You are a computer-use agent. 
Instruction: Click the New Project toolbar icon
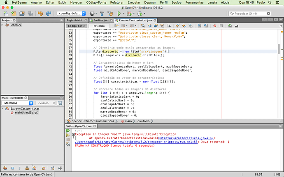click(14, 14)
